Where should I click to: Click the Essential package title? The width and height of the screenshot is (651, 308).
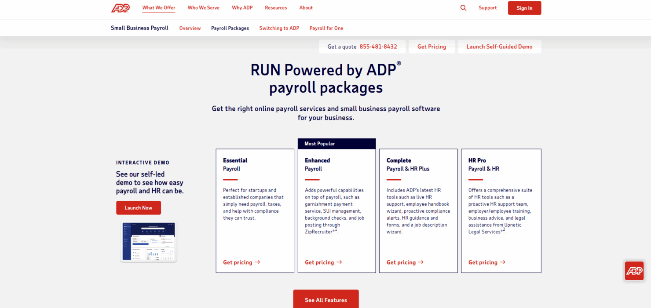(235, 160)
